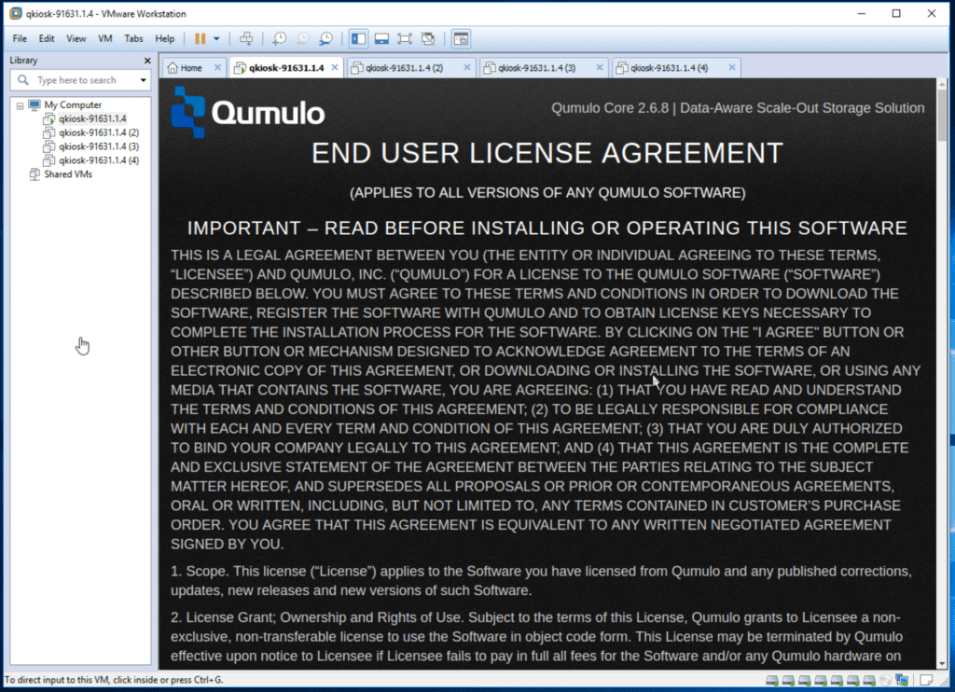The image size is (955, 692).
Task: Send Ctrl+Alt+Del to the virtual machine
Action: click(246, 39)
